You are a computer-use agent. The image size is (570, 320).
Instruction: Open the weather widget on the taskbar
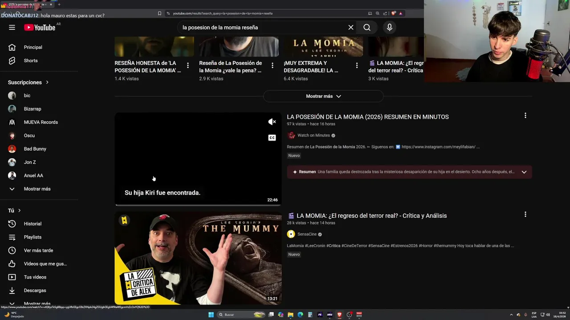click(14, 315)
